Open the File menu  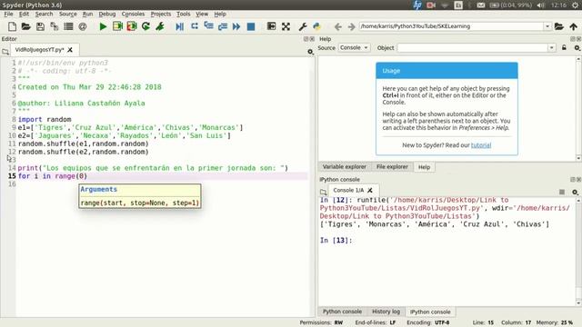[x=8, y=14]
